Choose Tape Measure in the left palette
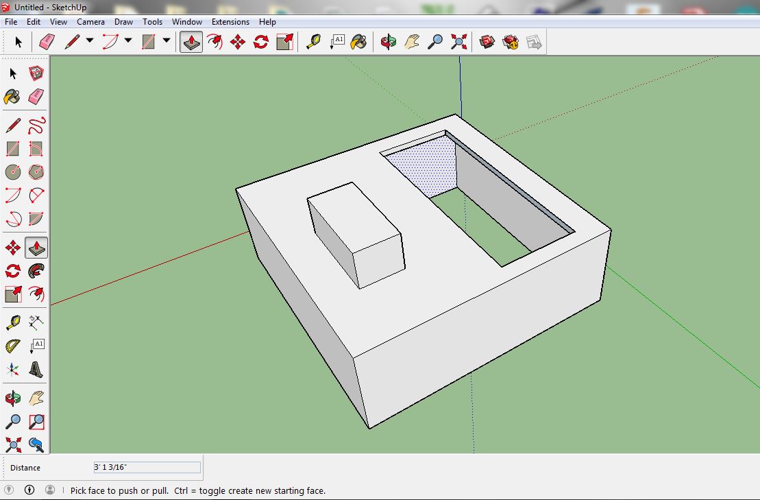The image size is (760, 500). (13, 322)
